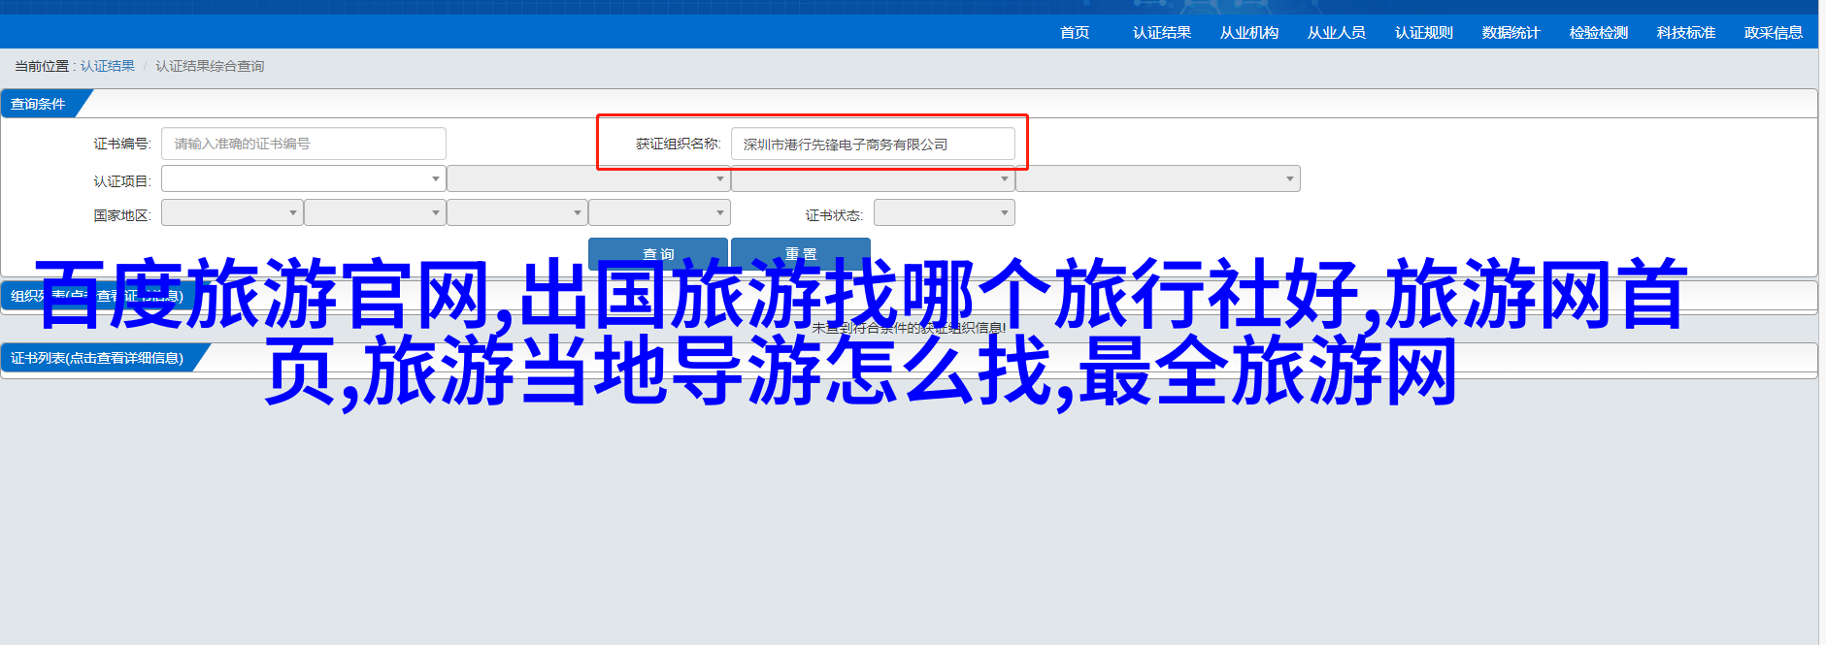Click the 证书编号: field label
The width and height of the screenshot is (1826, 645).
[x=122, y=144]
